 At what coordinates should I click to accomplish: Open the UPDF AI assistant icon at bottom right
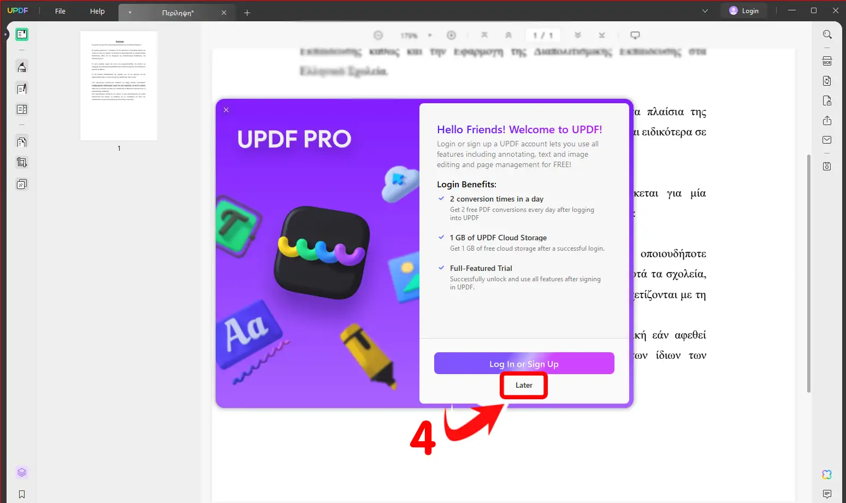coord(827,475)
